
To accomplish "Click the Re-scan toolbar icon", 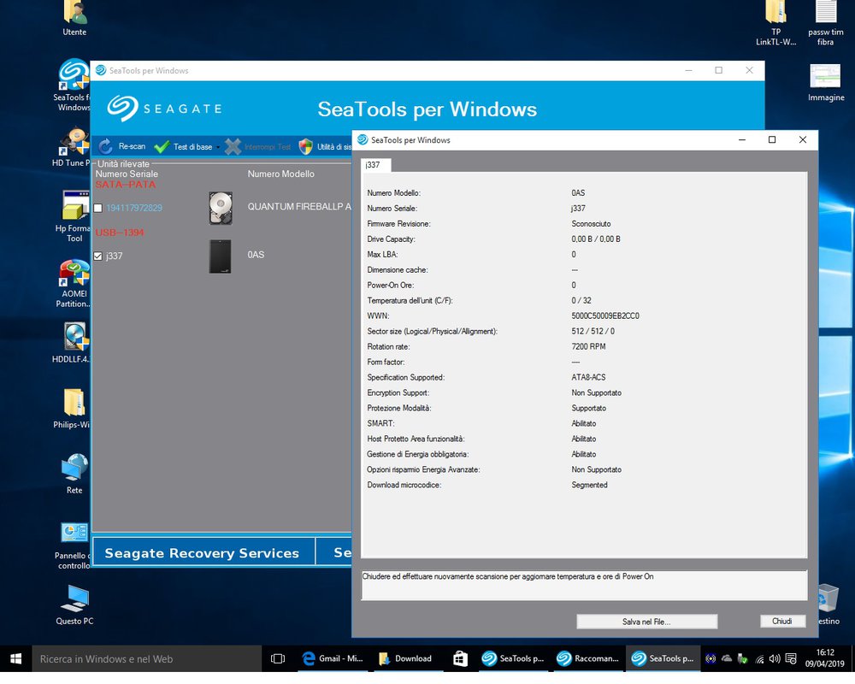I will click(x=106, y=147).
